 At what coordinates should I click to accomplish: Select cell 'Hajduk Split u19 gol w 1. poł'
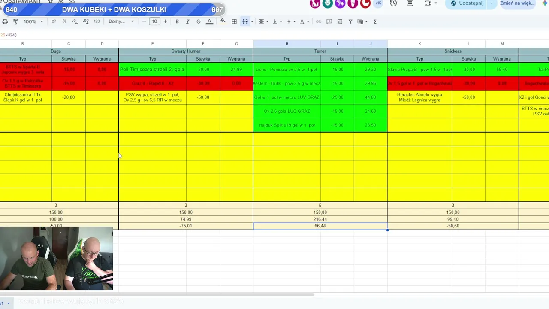(x=287, y=125)
